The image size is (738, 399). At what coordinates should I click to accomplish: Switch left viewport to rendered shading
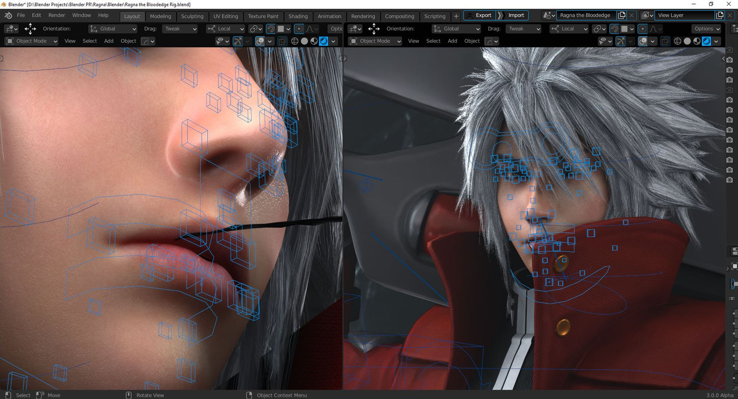pyautogui.click(x=324, y=41)
